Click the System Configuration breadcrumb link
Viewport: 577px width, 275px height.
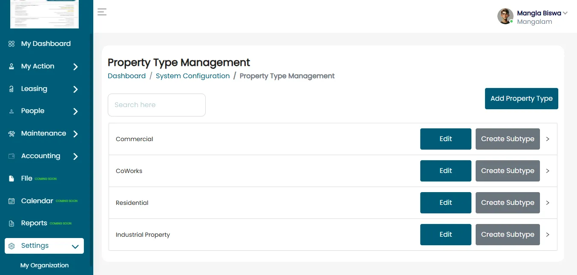192,76
